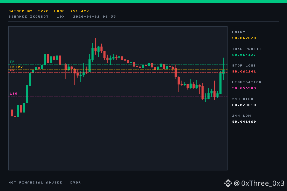
Task: Click the STOP LOSS heading
Action: click(x=244, y=66)
